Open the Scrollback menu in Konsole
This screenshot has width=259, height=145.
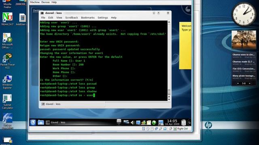pos(71,18)
